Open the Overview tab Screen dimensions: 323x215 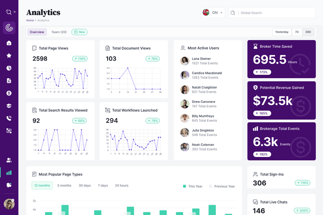37,32
